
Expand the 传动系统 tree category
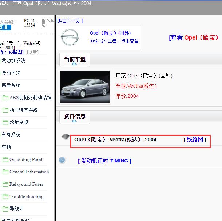click(11, 73)
